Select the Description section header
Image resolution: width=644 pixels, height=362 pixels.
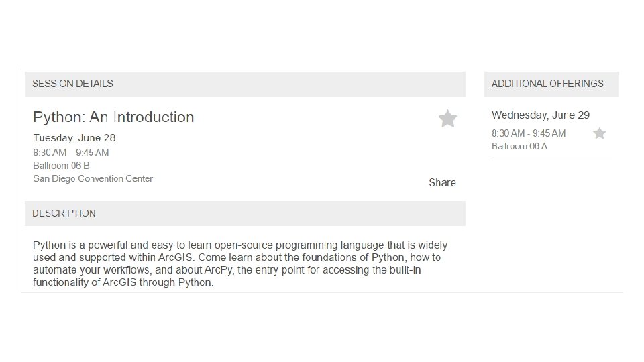[245, 213]
